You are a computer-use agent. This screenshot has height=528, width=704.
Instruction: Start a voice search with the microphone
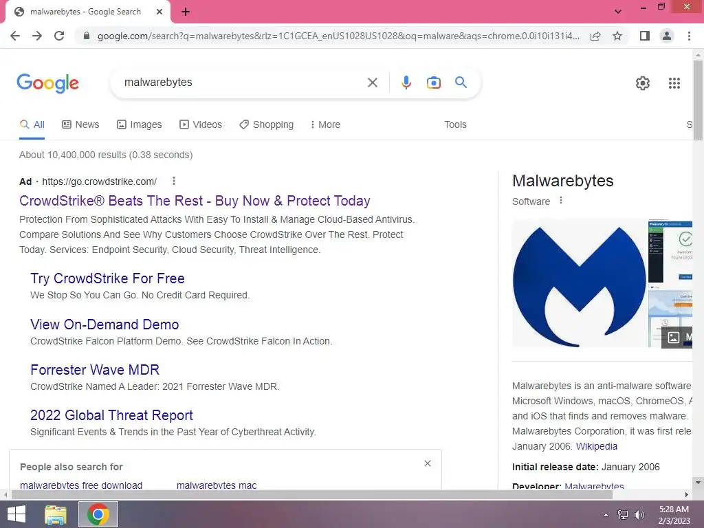pyautogui.click(x=406, y=82)
